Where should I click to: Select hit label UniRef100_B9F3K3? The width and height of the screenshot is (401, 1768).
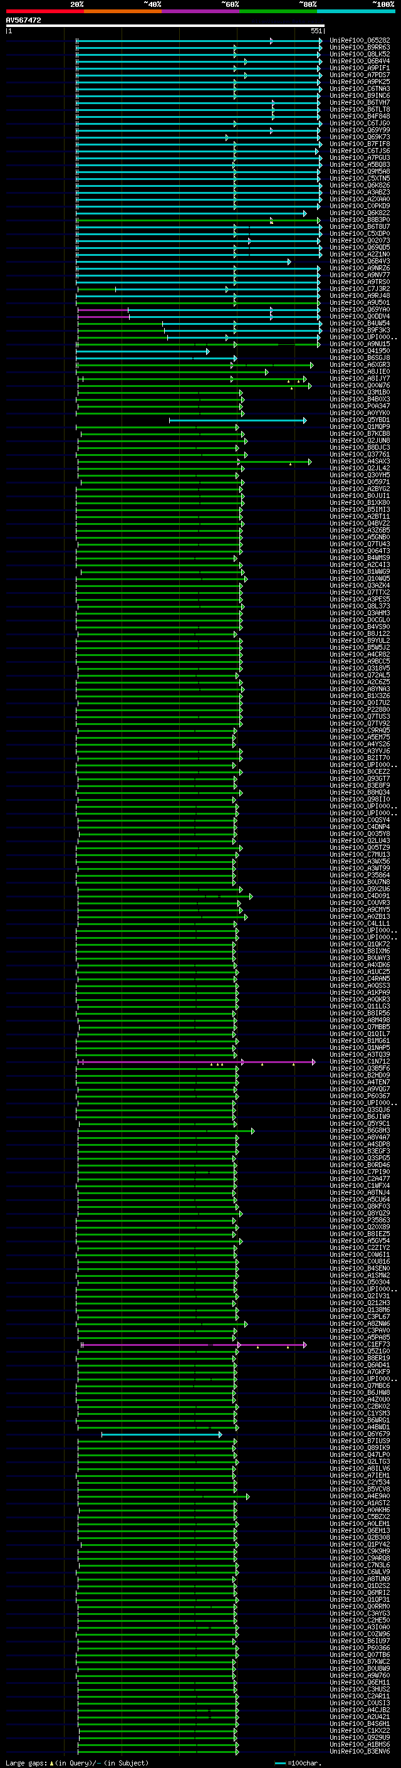tap(360, 330)
